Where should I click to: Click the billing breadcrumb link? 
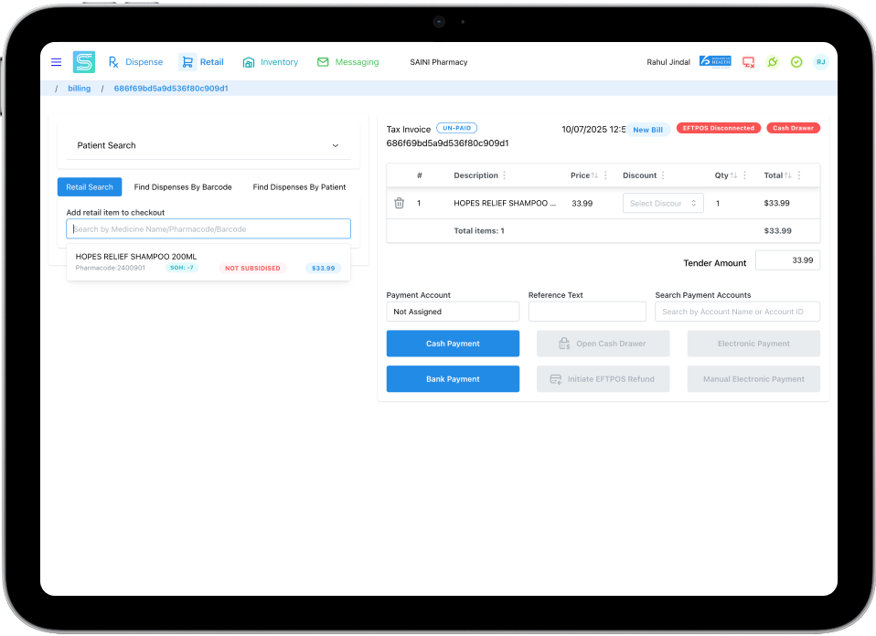(x=80, y=89)
